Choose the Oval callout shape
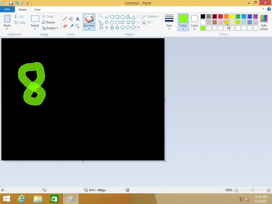The width and height of the screenshot is (272, 204). [x=128, y=27]
